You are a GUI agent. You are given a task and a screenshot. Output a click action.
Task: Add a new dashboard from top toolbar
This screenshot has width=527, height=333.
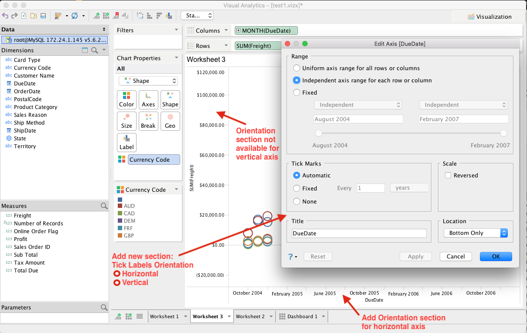pos(106,16)
